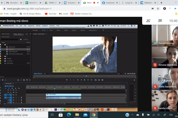This screenshot has width=178, height=118.
Task: Click the Export Frame camera icon
Action: [103, 80]
